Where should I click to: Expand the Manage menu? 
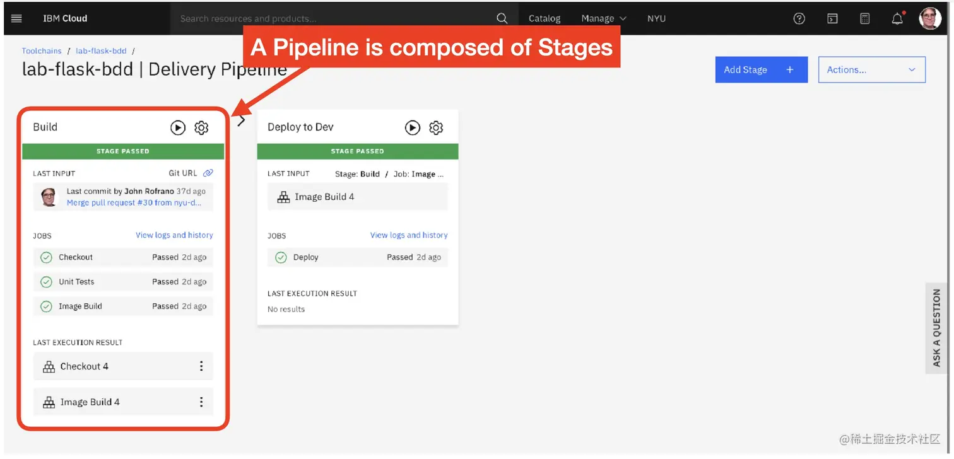click(x=604, y=18)
